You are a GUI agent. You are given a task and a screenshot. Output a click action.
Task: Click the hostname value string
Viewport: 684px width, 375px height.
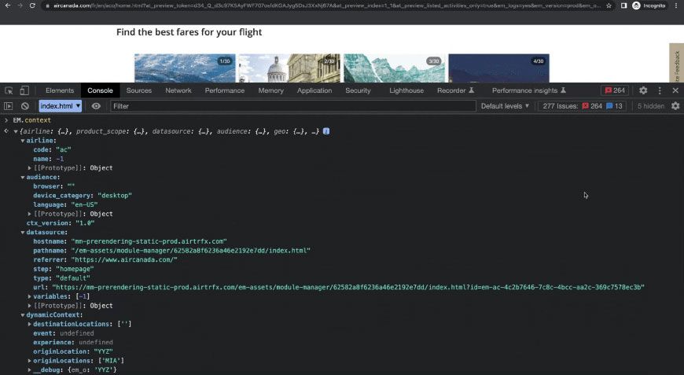(x=149, y=241)
